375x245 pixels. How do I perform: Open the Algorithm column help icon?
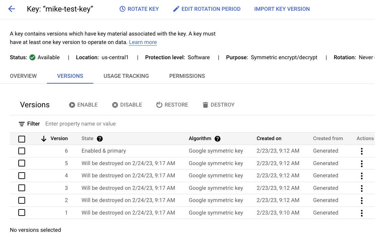pos(218,138)
